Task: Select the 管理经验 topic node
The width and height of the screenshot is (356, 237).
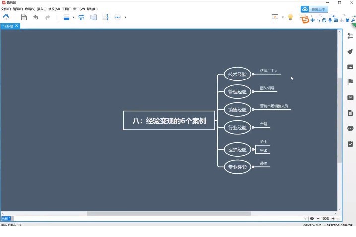Action: tap(237, 92)
